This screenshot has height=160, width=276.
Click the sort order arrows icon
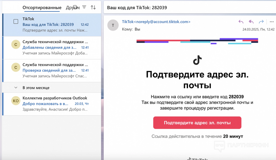(93, 7)
